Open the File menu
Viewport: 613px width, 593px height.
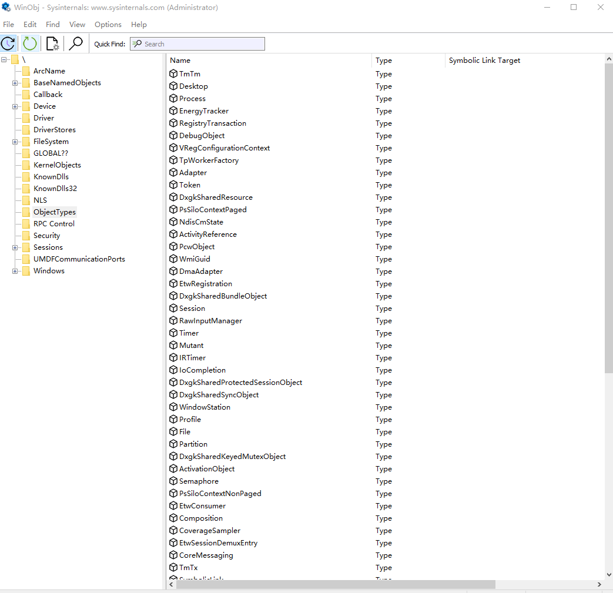point(9,24)
